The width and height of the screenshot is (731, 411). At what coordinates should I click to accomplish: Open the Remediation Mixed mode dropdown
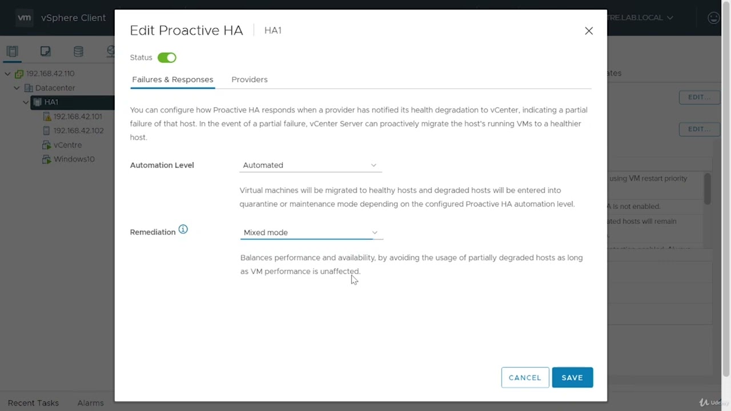311,232
